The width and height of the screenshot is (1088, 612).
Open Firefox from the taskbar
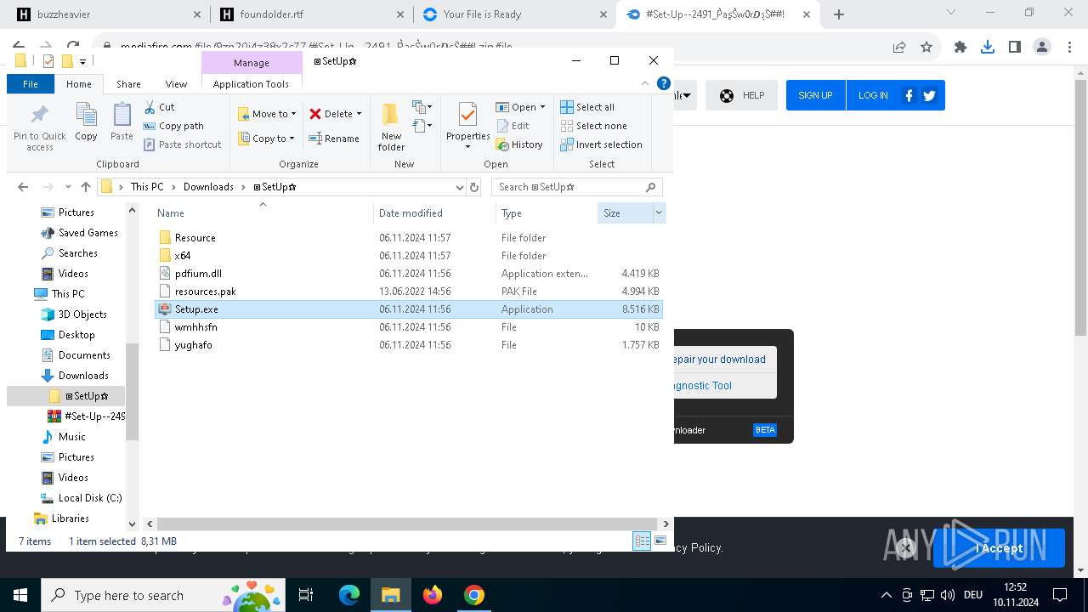tap(433, 595)
